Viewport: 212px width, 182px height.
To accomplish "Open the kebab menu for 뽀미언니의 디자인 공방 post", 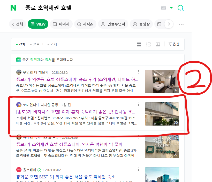I will point(138,104).
